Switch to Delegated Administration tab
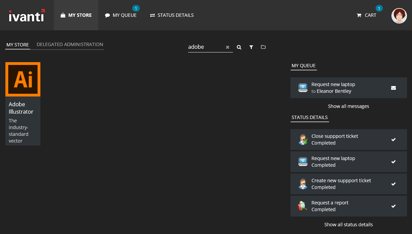The height and width of the screenshot is (234, 412). click(70, 44)
